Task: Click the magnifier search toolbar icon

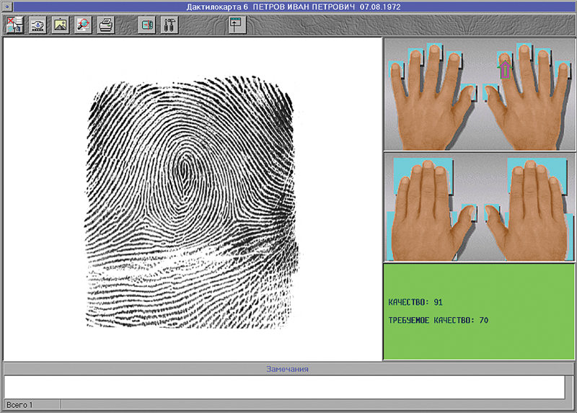Action: 82,25
